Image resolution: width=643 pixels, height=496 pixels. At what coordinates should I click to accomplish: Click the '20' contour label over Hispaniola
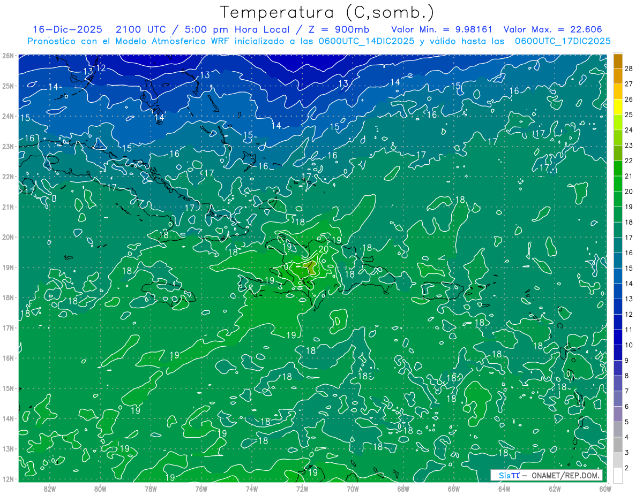coord(323,248)
